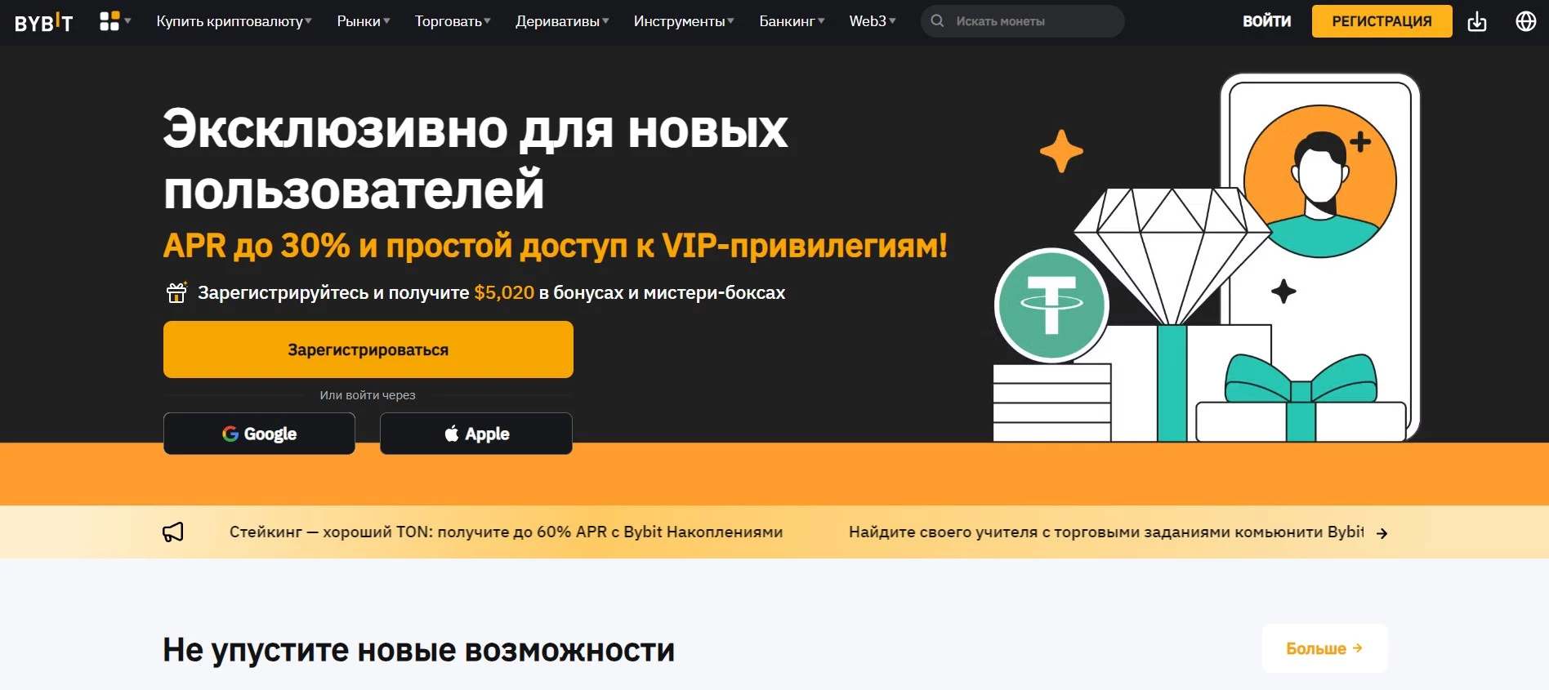
Task: Click the megaphone announcements icon
Action: 173,532
